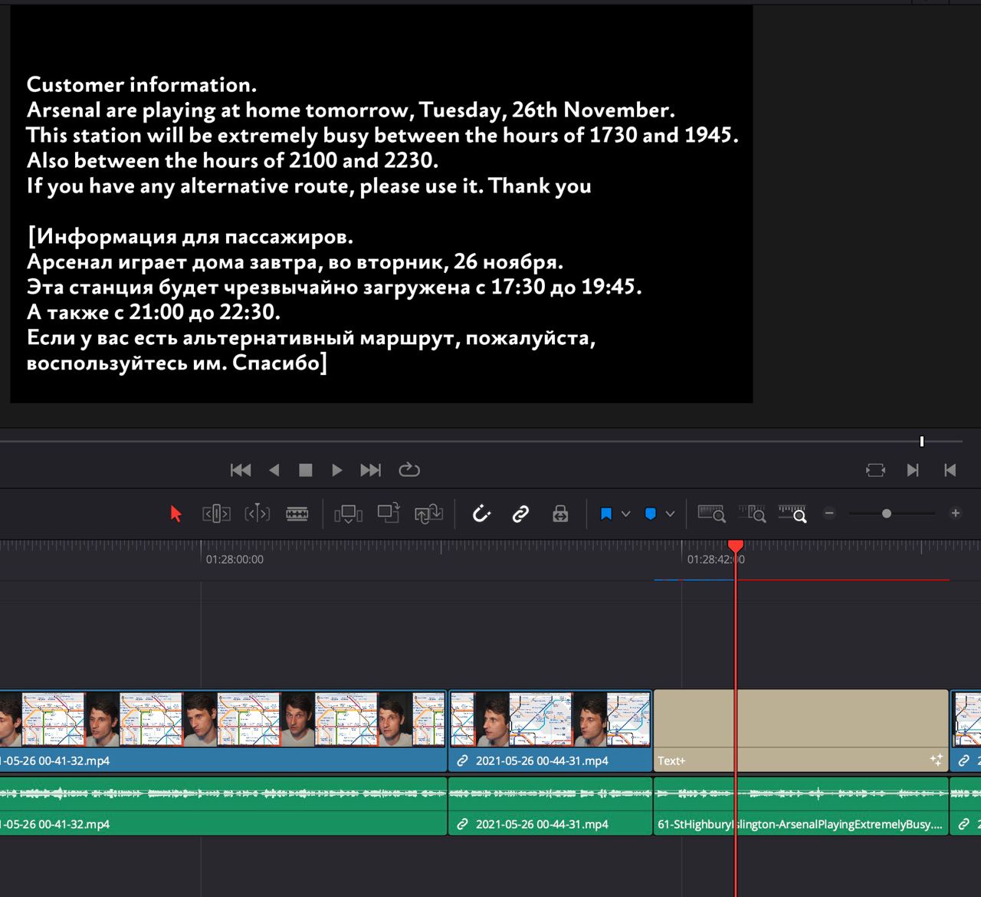Select audio clip 2021-05-26 00-44-31.mp4
The width and height of the screenshot is (981, 897).
pos(550,806)
